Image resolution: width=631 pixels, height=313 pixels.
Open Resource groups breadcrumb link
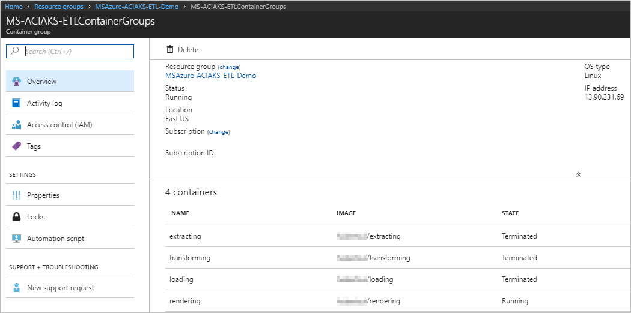(59, 7)
